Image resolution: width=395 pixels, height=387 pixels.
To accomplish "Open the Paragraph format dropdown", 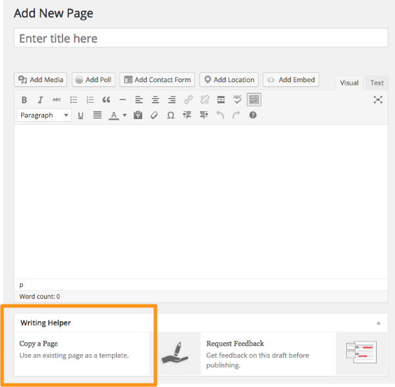I will 44,115.
